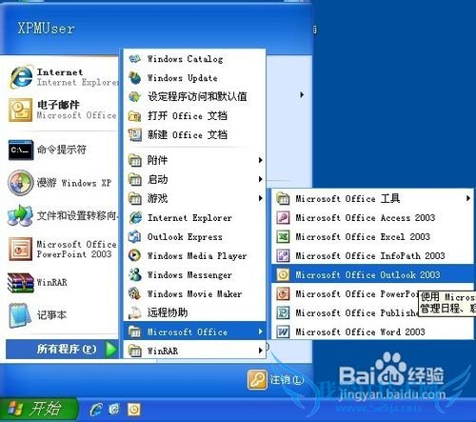Click 所有程序 All Programs label

coord(67,350)
